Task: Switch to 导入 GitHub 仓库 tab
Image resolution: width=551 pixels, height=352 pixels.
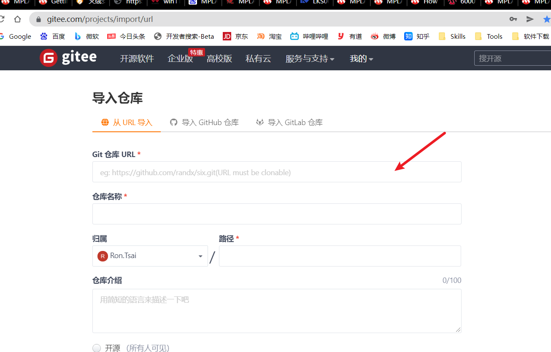Action: 204,123
